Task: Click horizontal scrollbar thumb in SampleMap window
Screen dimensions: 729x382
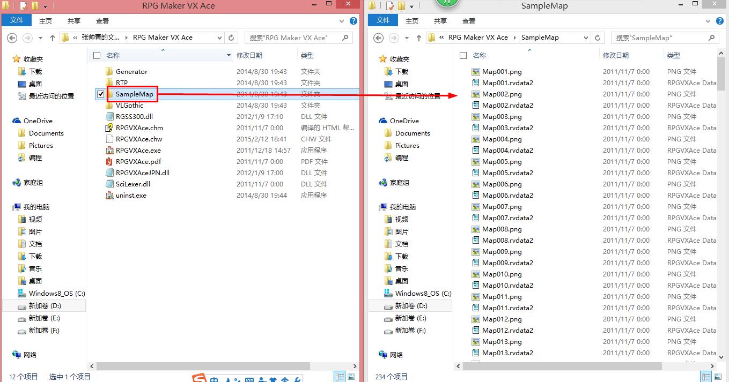Action: click(562, 366)
